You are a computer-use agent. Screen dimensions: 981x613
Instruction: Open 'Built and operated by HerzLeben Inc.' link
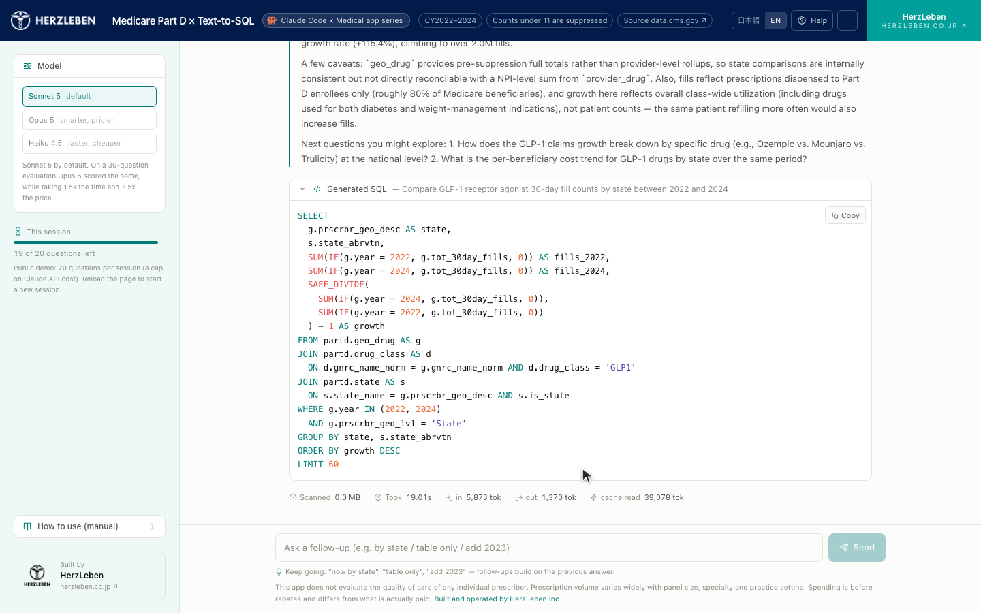tap(497, 599)
